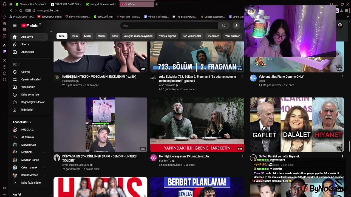Select the Müzik filter chip
Viewport: 351px width, 197px height.
click(88, 36)
